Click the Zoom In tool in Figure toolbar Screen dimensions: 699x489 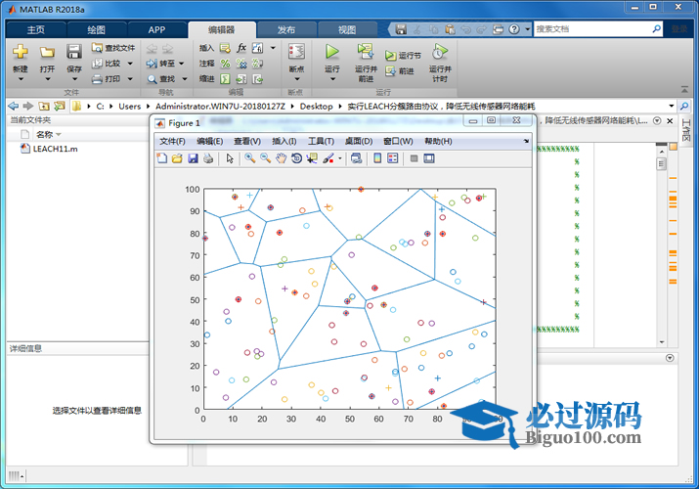(250, 158)
